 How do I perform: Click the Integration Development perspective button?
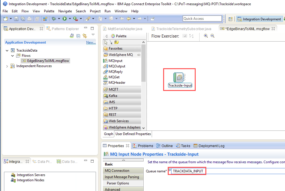pyautogui.click(x=259, y=19)
